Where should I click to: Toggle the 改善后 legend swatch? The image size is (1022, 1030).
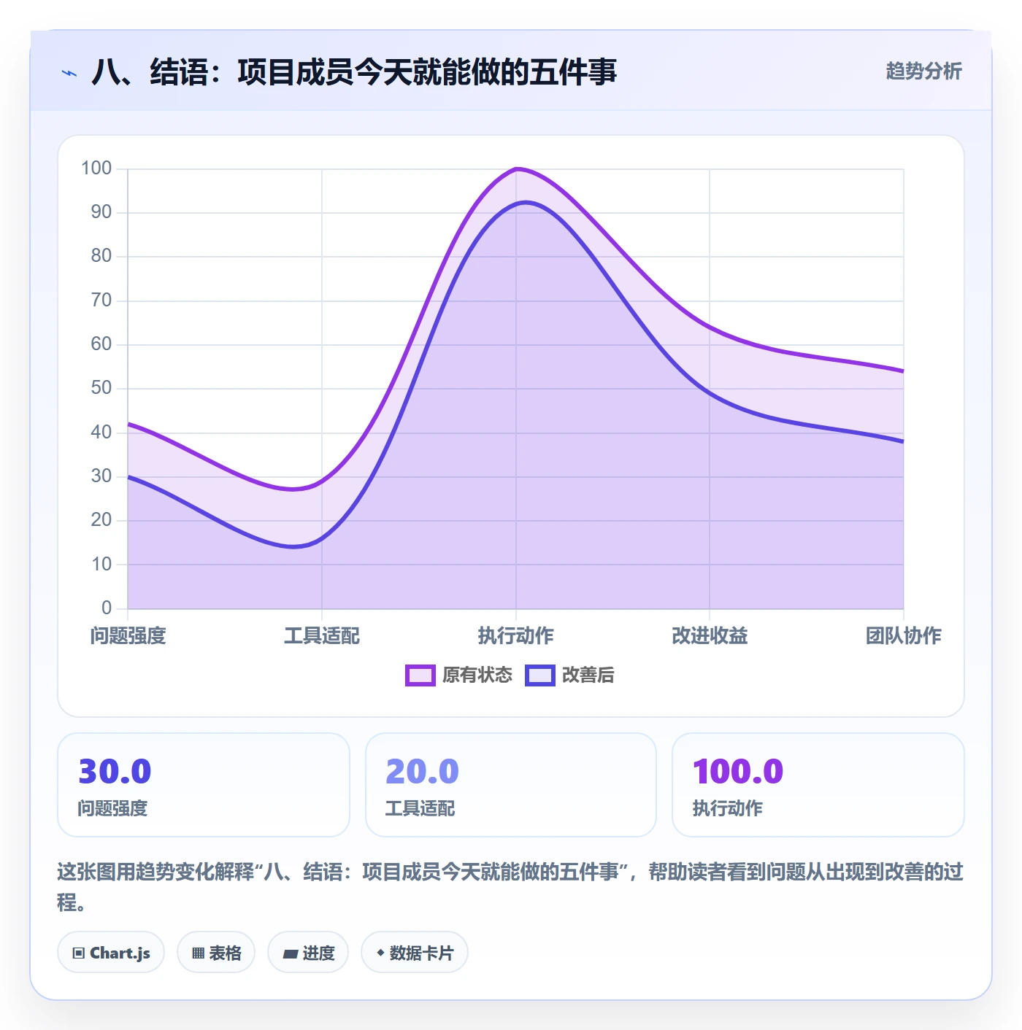[x=540, y=675]
